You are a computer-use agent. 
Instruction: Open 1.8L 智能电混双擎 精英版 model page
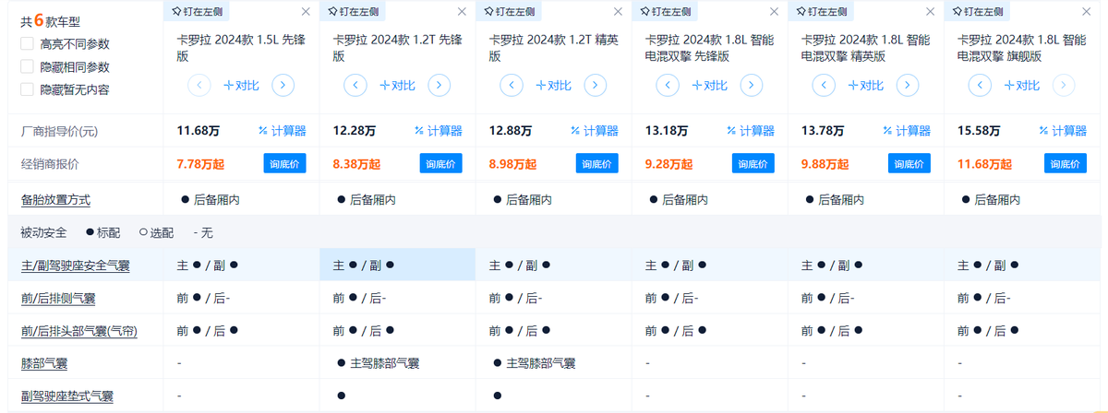click(865, 48)
